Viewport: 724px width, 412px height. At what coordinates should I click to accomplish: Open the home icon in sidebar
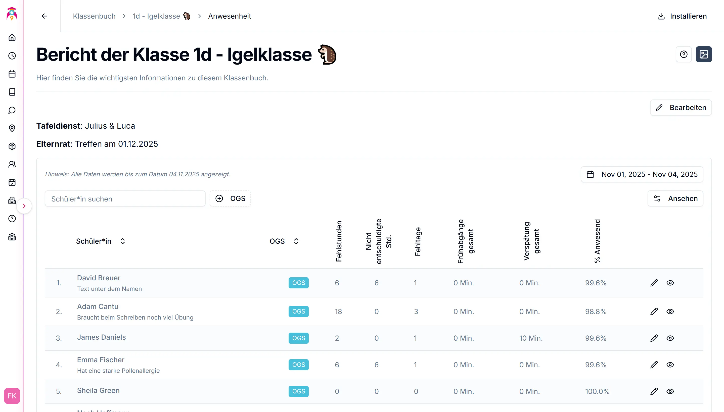pos(12,38)
